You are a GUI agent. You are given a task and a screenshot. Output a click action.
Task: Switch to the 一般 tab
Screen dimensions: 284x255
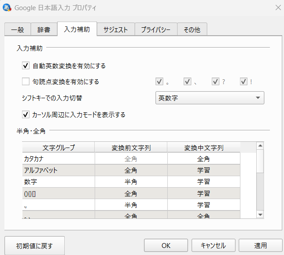click(18, 30)
